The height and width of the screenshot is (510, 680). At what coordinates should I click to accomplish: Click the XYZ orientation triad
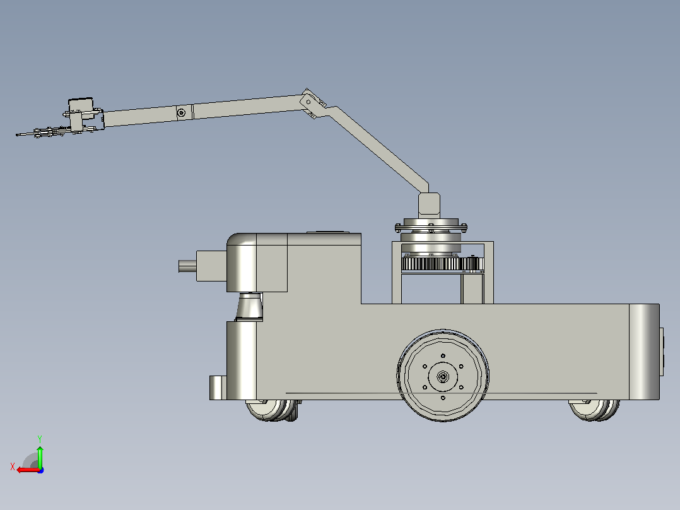tap(28, 455)
